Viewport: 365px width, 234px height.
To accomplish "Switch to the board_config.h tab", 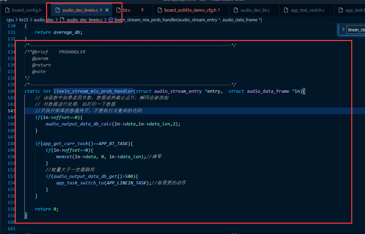I will (26, 10).
